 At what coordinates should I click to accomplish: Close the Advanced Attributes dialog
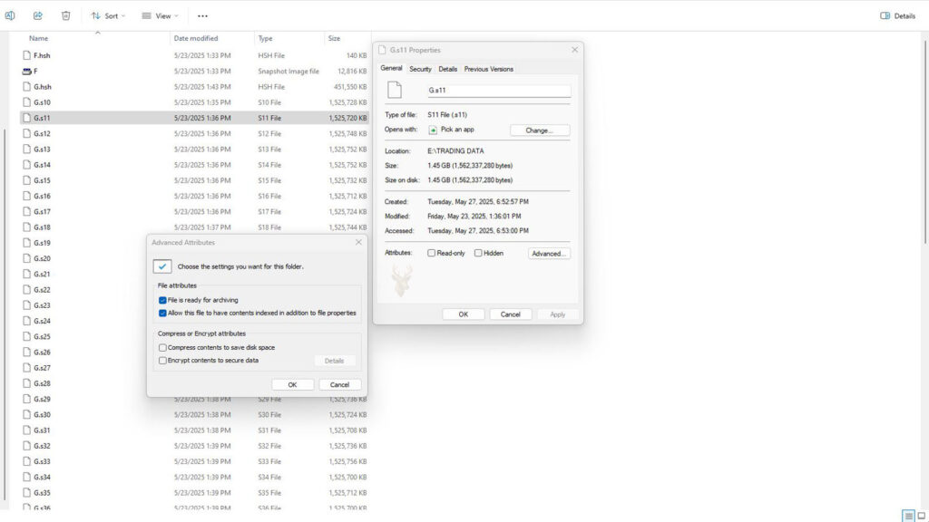[x=358, y=242]
